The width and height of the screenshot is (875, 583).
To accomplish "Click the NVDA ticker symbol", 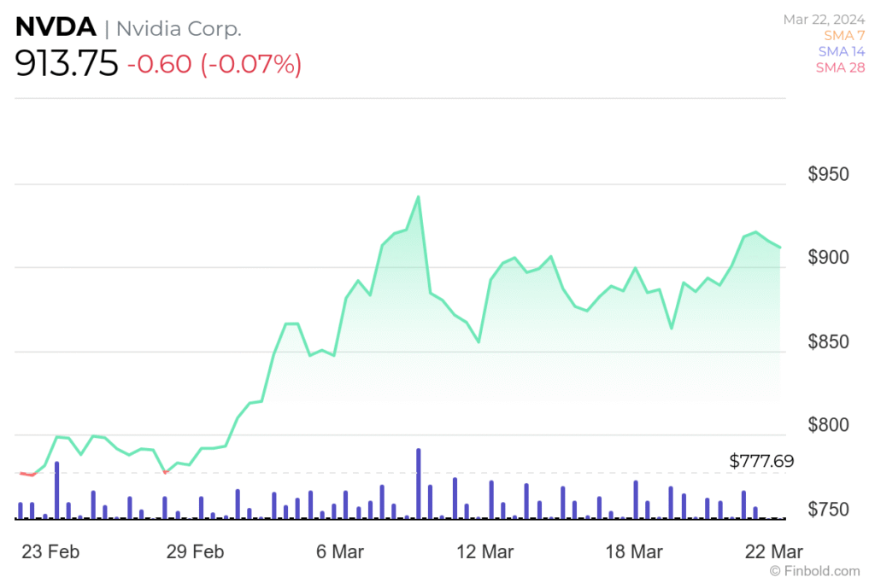I will tap(56, 27).
